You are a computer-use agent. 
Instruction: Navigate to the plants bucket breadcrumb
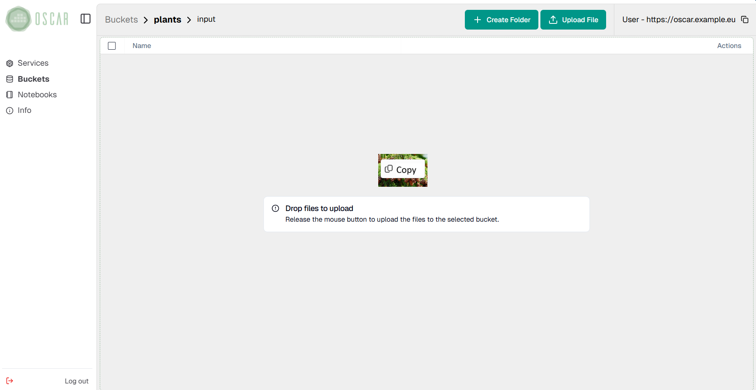click(x=167, y=19)
